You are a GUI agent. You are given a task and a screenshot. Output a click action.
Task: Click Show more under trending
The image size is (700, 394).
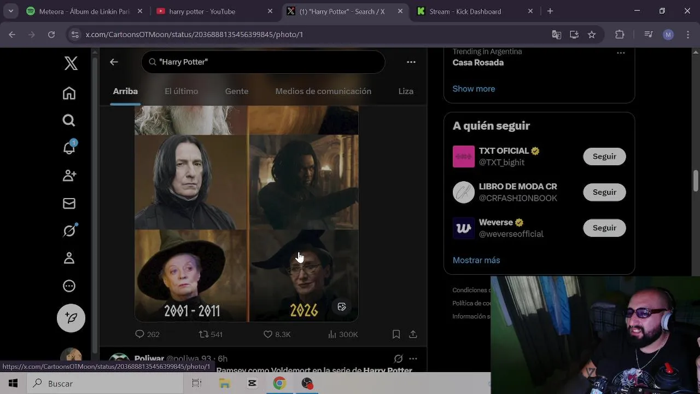[x=474, y=89]
